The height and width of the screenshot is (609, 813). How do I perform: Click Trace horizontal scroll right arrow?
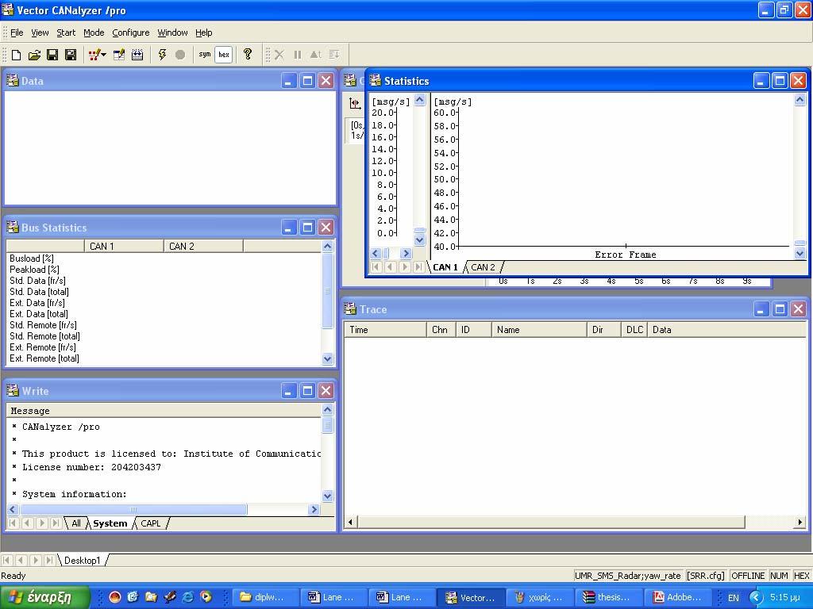[x=800, y=522]
